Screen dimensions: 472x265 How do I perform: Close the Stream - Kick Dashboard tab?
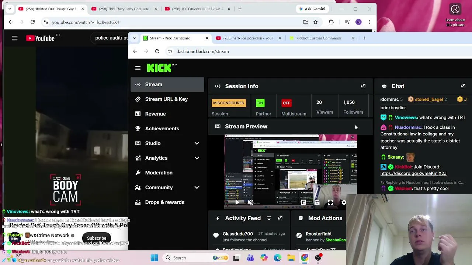point(207,38)
